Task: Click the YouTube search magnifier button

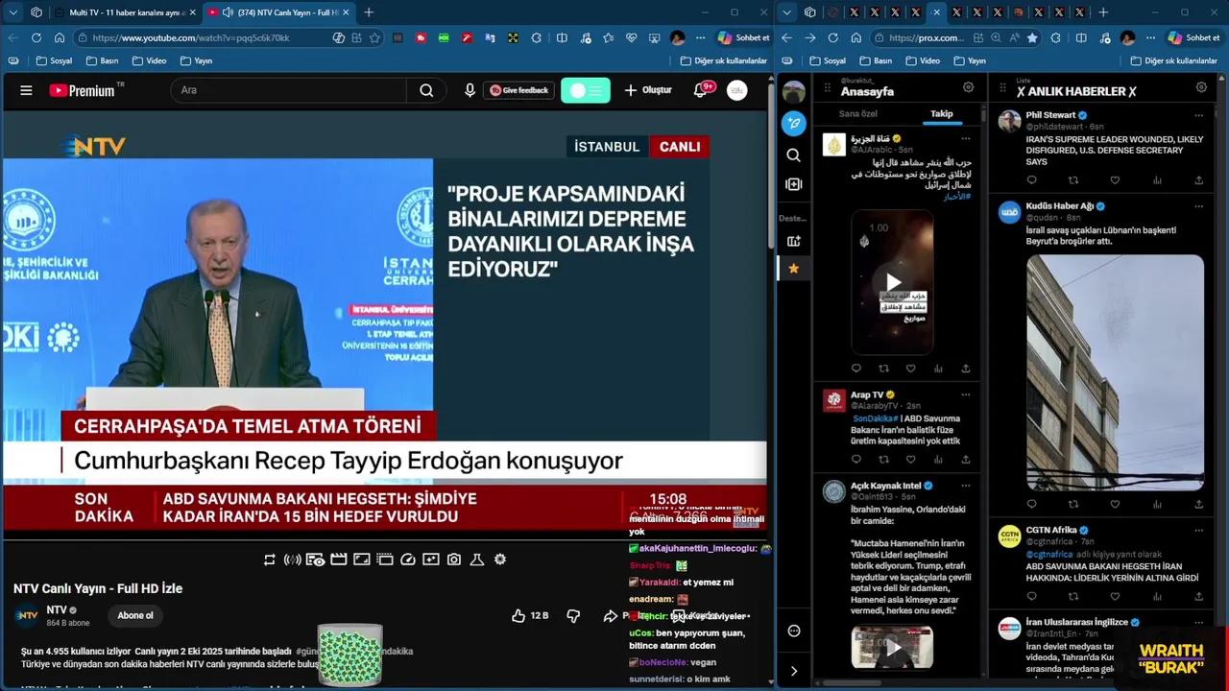Action: (x=426, y=90)
